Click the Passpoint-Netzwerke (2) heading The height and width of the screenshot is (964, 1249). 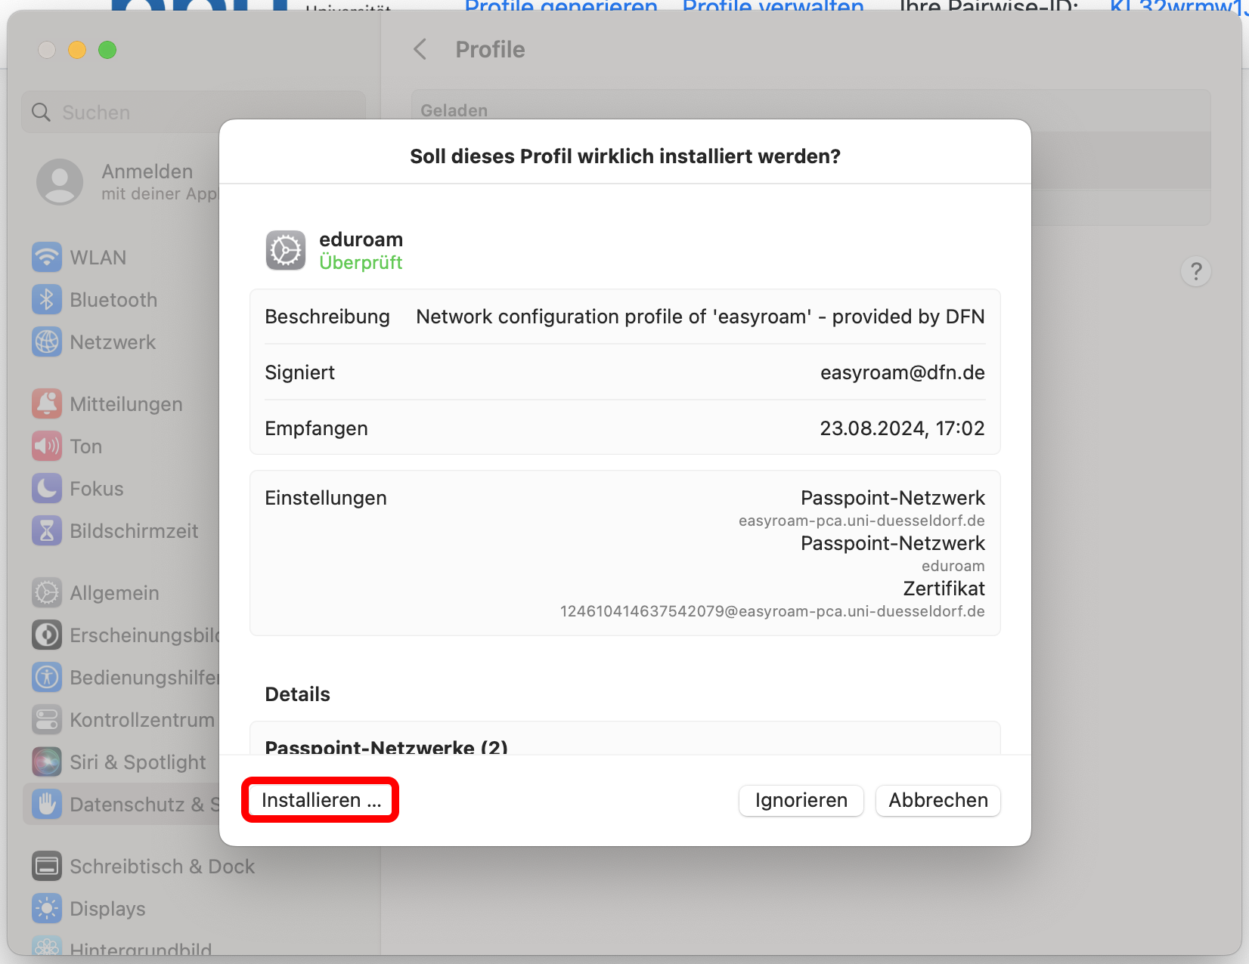386,746
